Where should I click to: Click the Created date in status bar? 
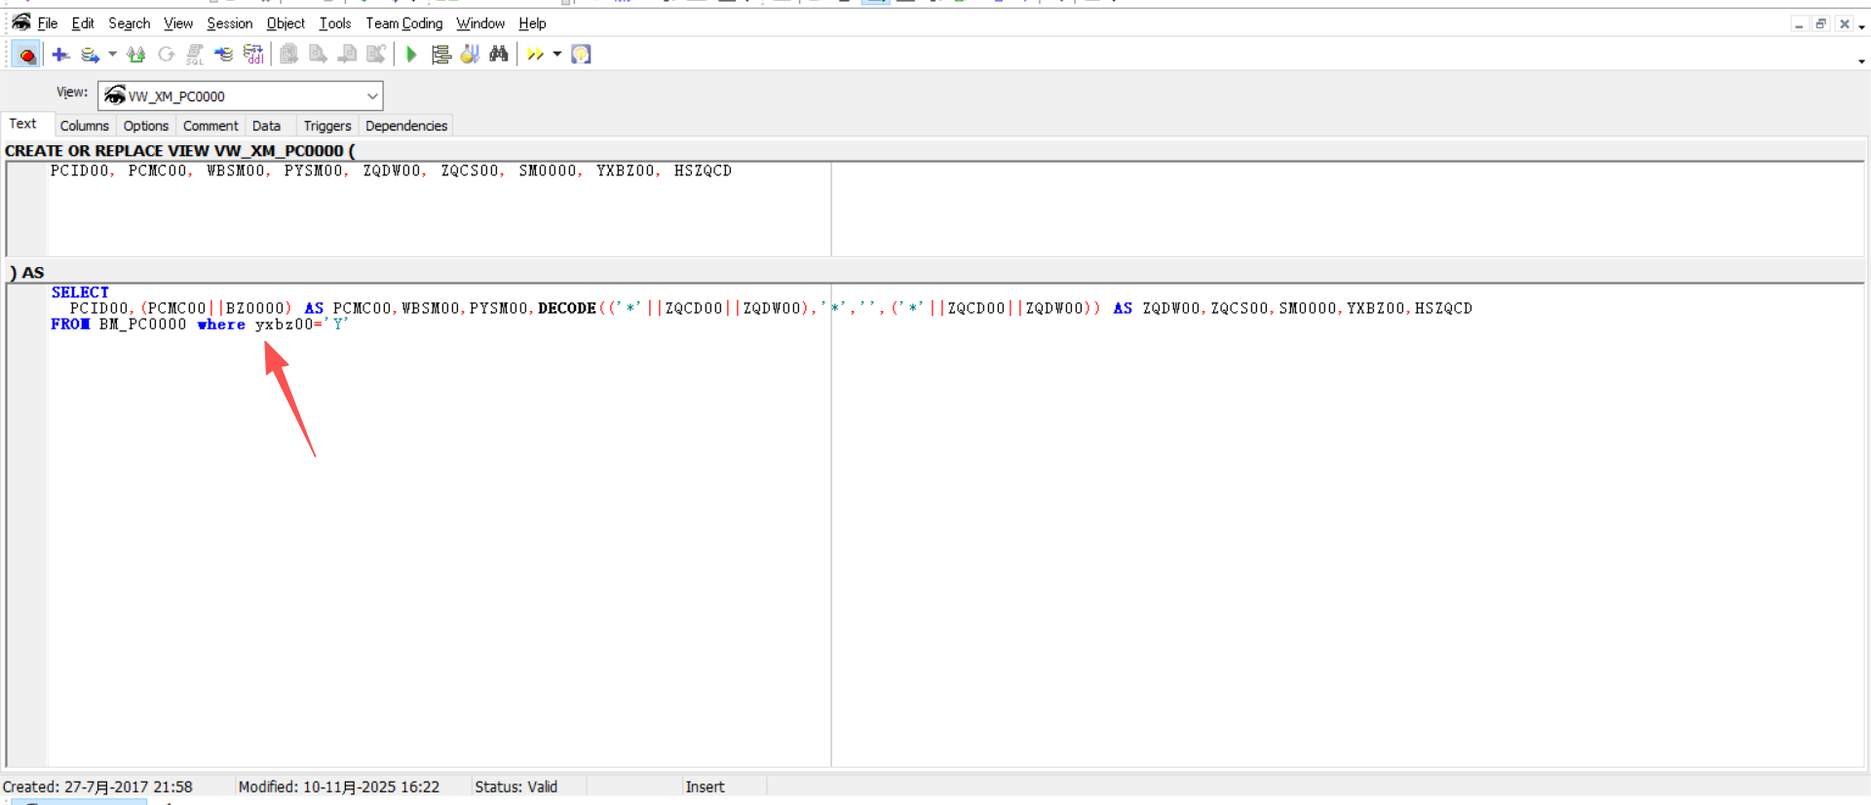tap(97, 786)
